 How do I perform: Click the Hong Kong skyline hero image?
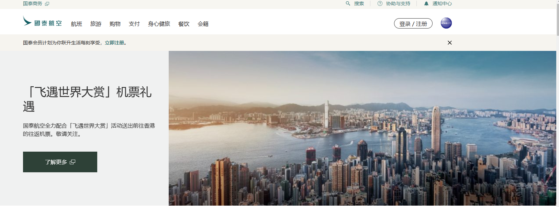(x=362, y=128)
